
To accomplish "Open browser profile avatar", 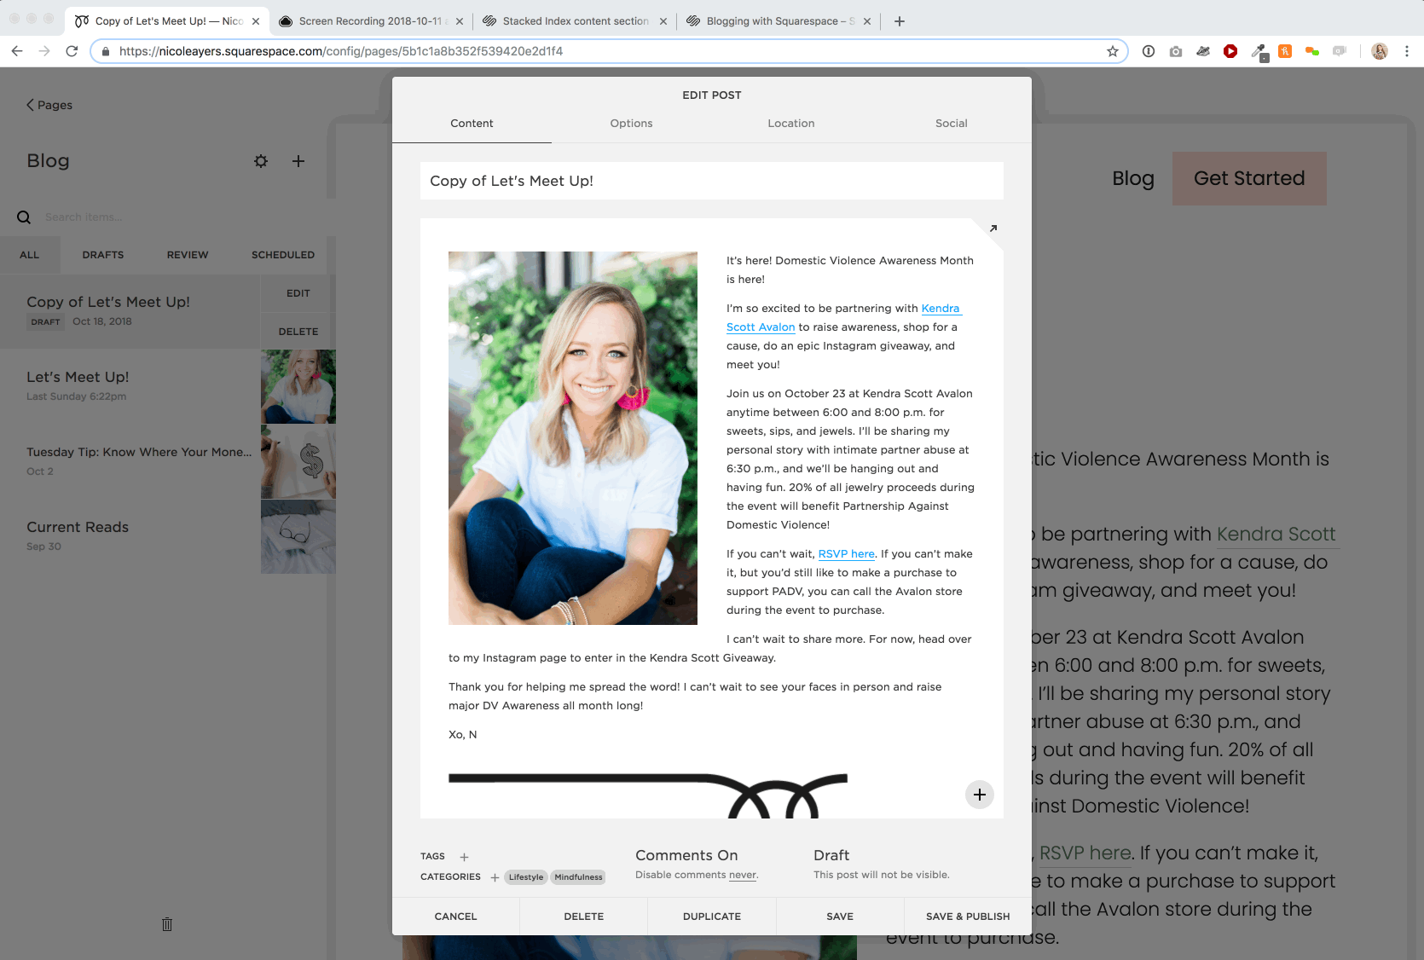I will click(1380, 51).
